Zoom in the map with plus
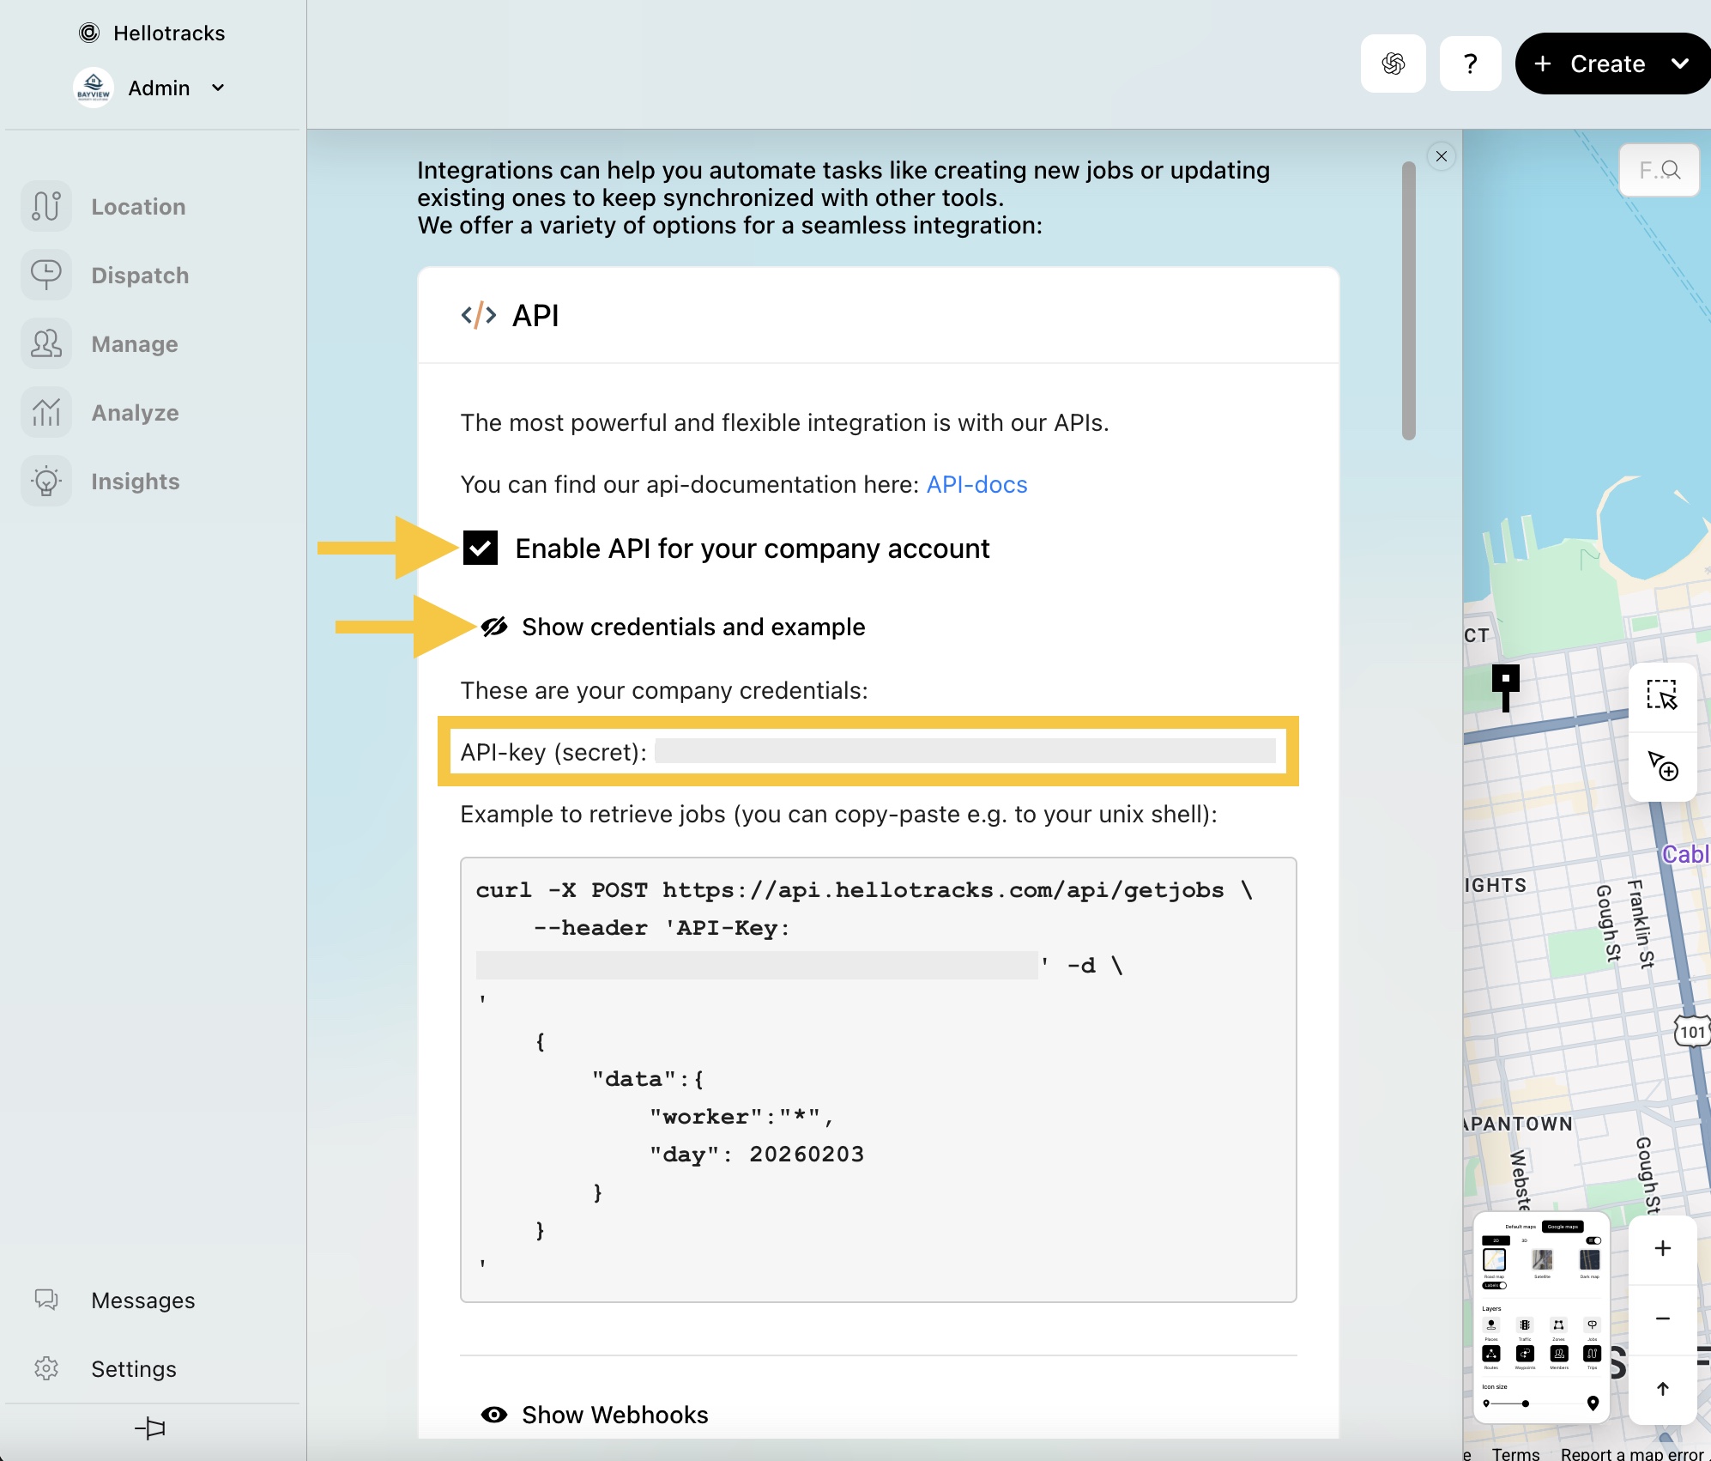1711x1461 pixels. pos(1662,1248)
